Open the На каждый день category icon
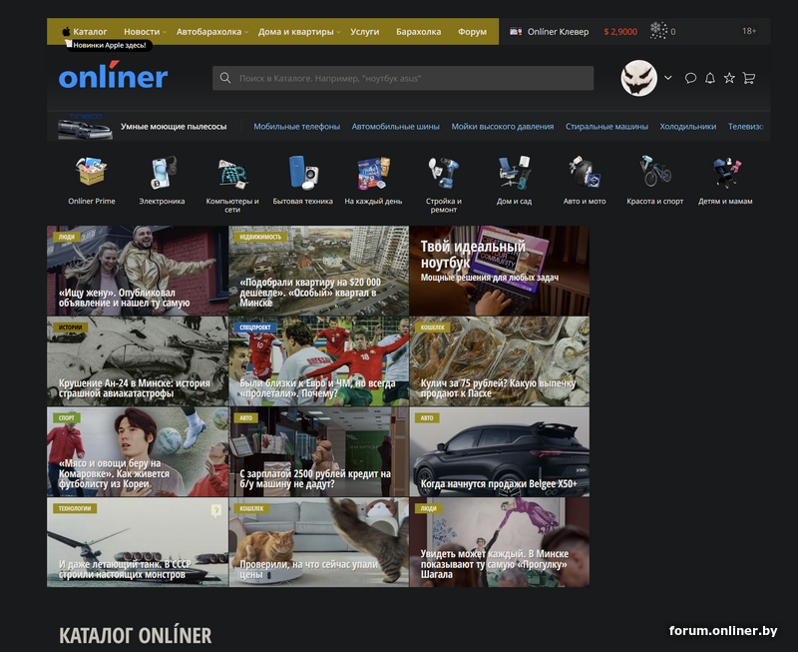Image resolution: width=798 pixels, height=652 pixels. (x=373, y=173)
